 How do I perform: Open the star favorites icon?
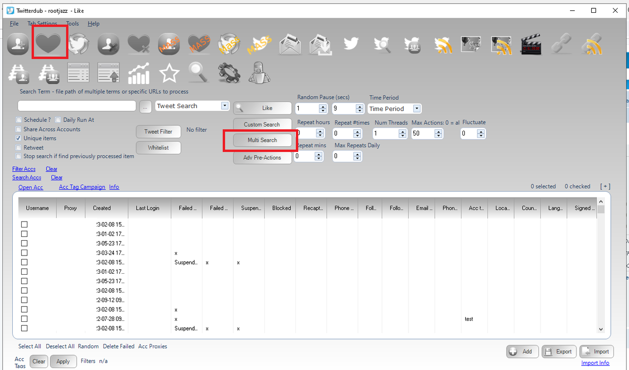(169, 73)
